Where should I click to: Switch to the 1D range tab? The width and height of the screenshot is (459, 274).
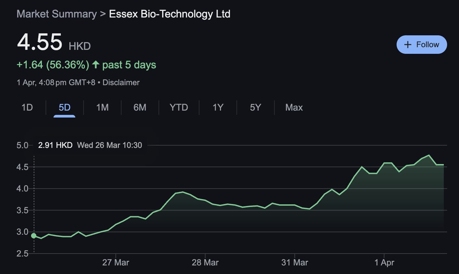27,108
